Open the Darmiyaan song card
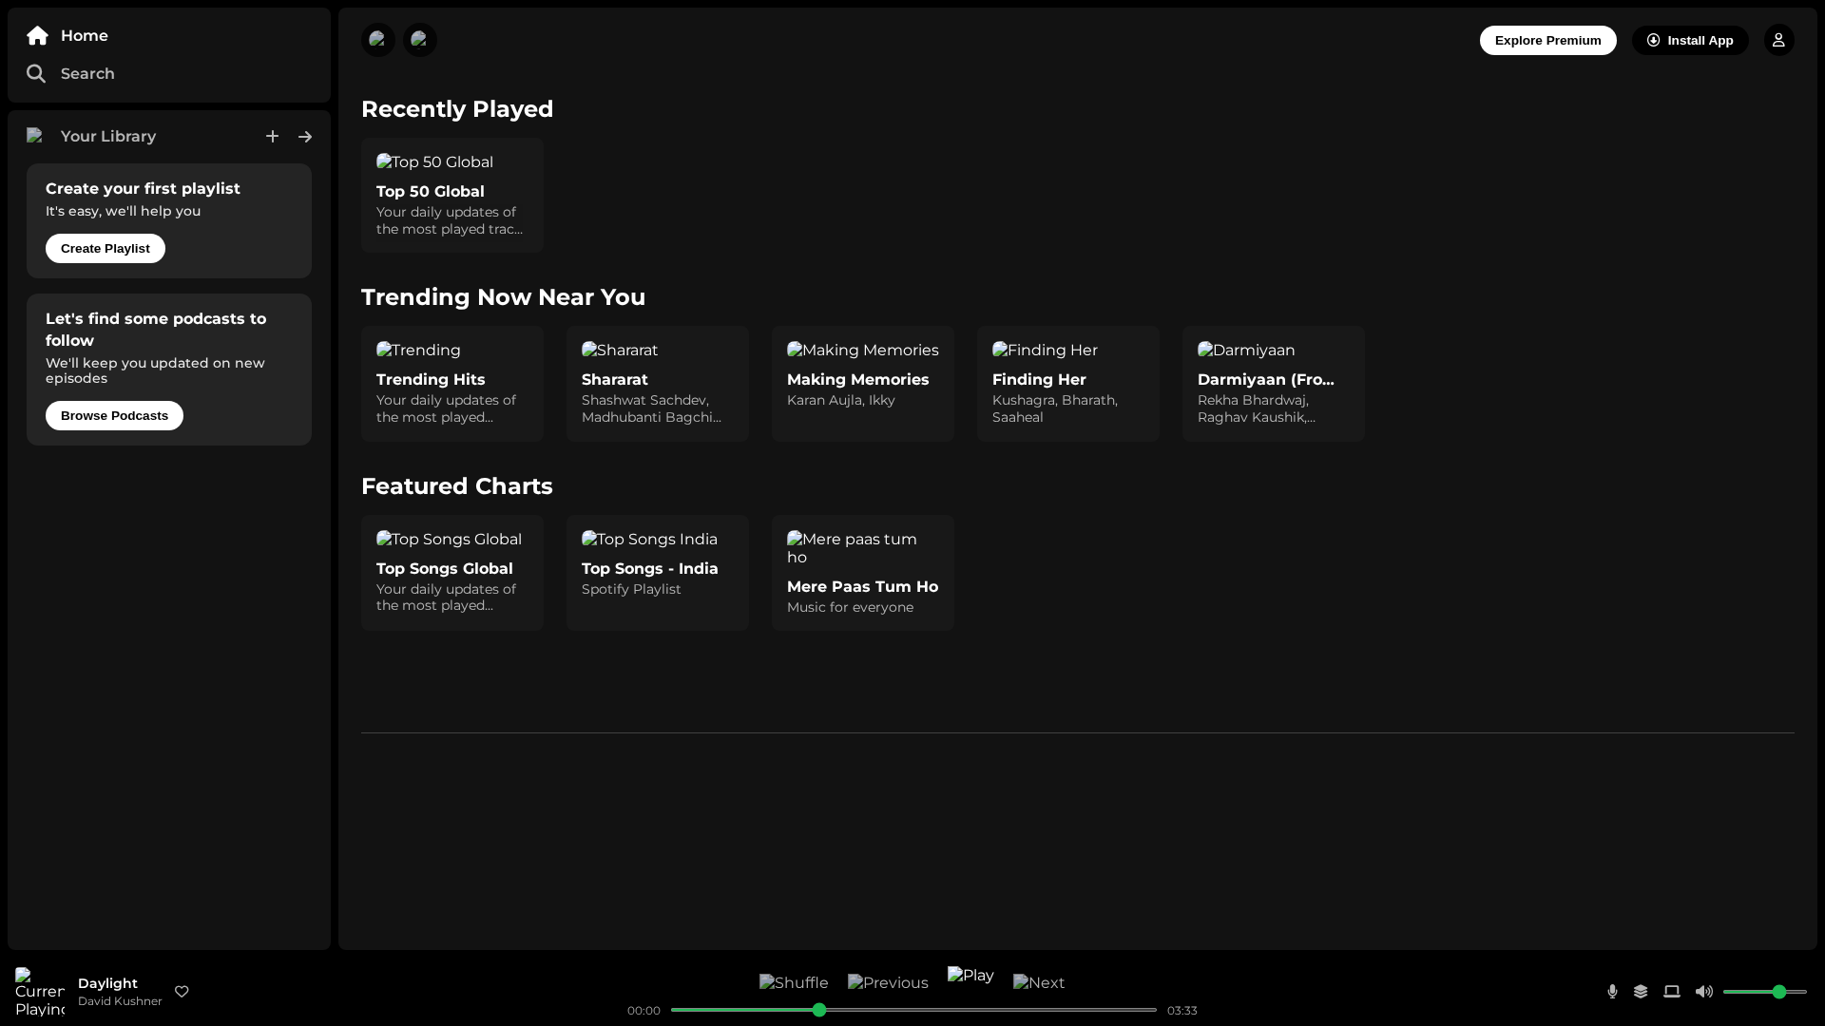 [x=1274, y=384]
